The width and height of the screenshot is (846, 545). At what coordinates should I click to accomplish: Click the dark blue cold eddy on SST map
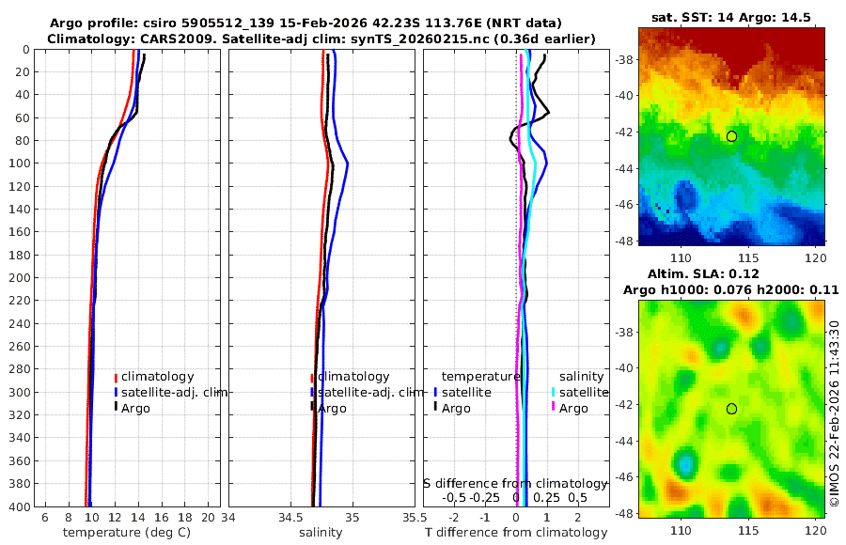[x=685, y=195]
